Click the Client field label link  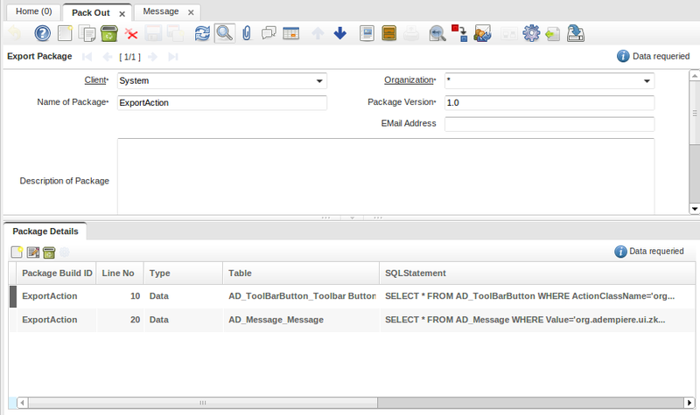click(95, 80)
